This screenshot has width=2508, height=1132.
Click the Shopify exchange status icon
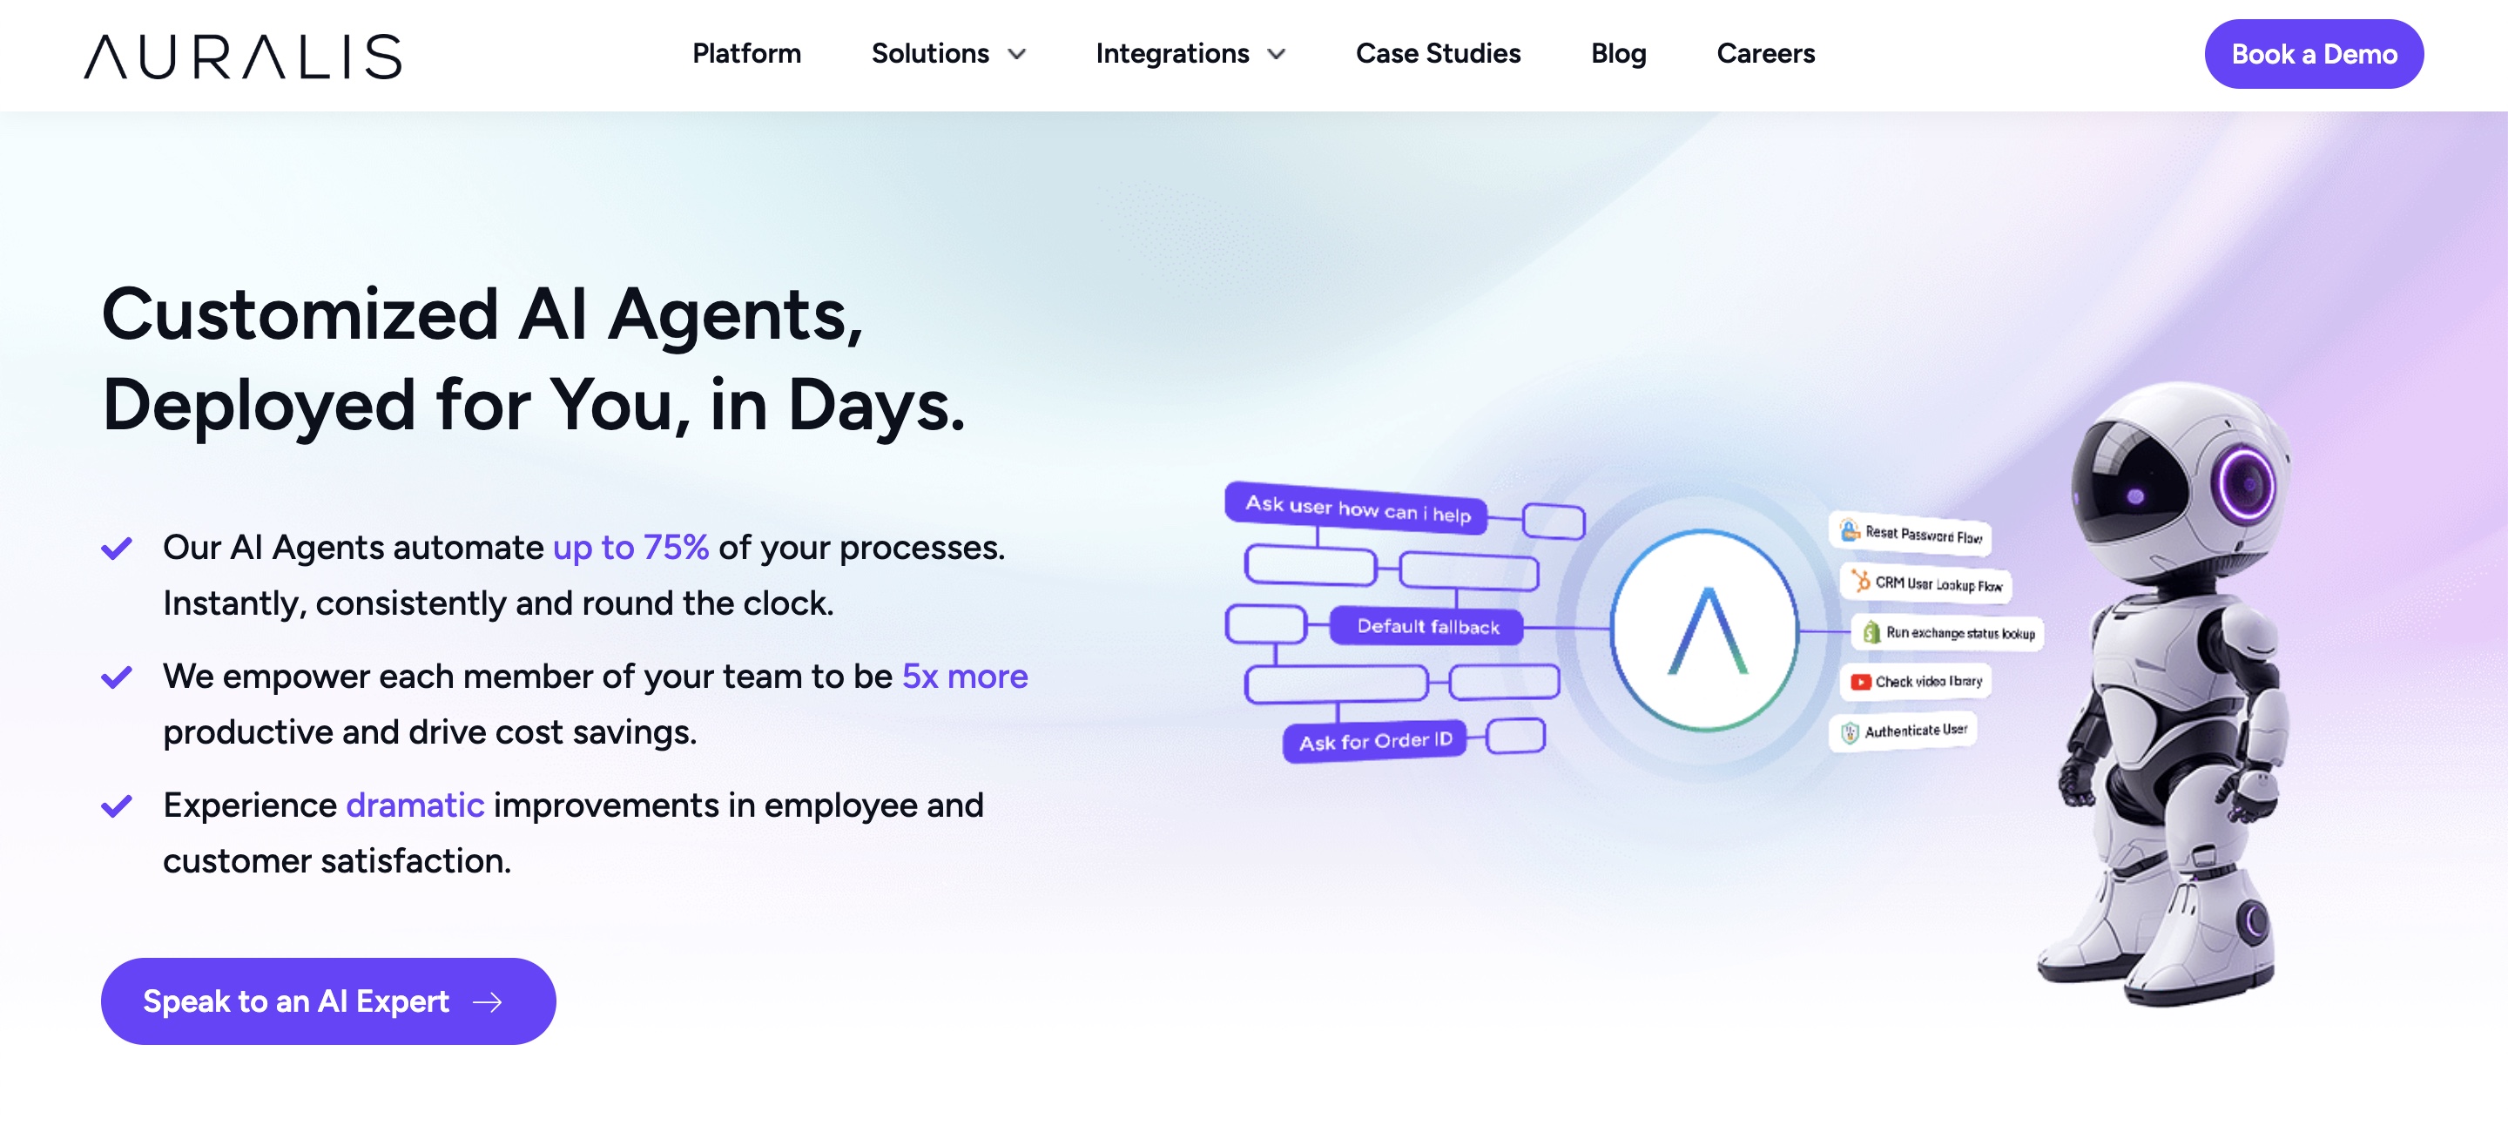coord(1871,633)
